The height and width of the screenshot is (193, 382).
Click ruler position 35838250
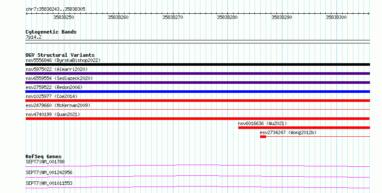[x=64, y=17]
